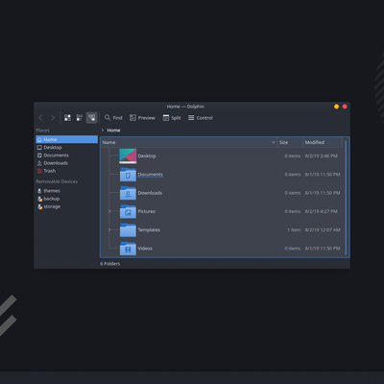Click the sort arrow in Name header
The height and width of the screenshot is (384, 384).
click(x=273, y=142)
